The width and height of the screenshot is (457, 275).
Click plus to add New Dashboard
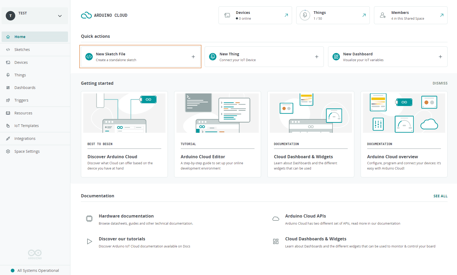click(x=440, y=57)
